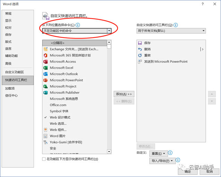The height and width of the screenshot is (177, 221).
Task: Open the 高级 options category
Action: click(x=18, y=63)
